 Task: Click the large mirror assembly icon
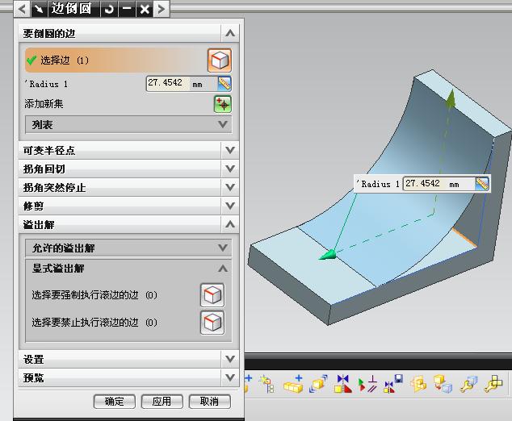[x=342, y=384]
